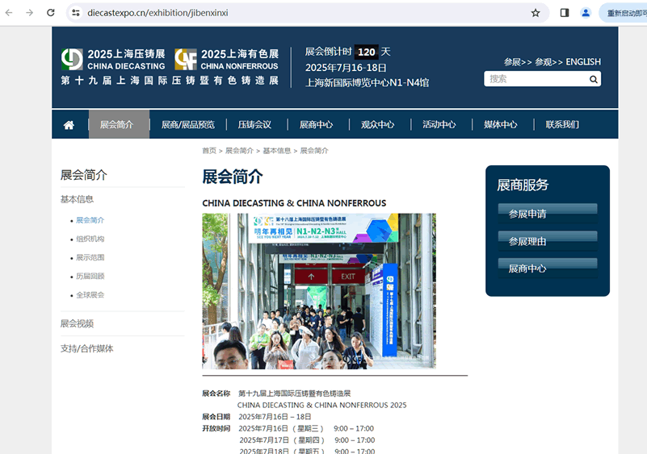The height and width of the screenshot is (454, 647).
Task: Open 活动中心 menu item
Action: [x=439, y=124]
